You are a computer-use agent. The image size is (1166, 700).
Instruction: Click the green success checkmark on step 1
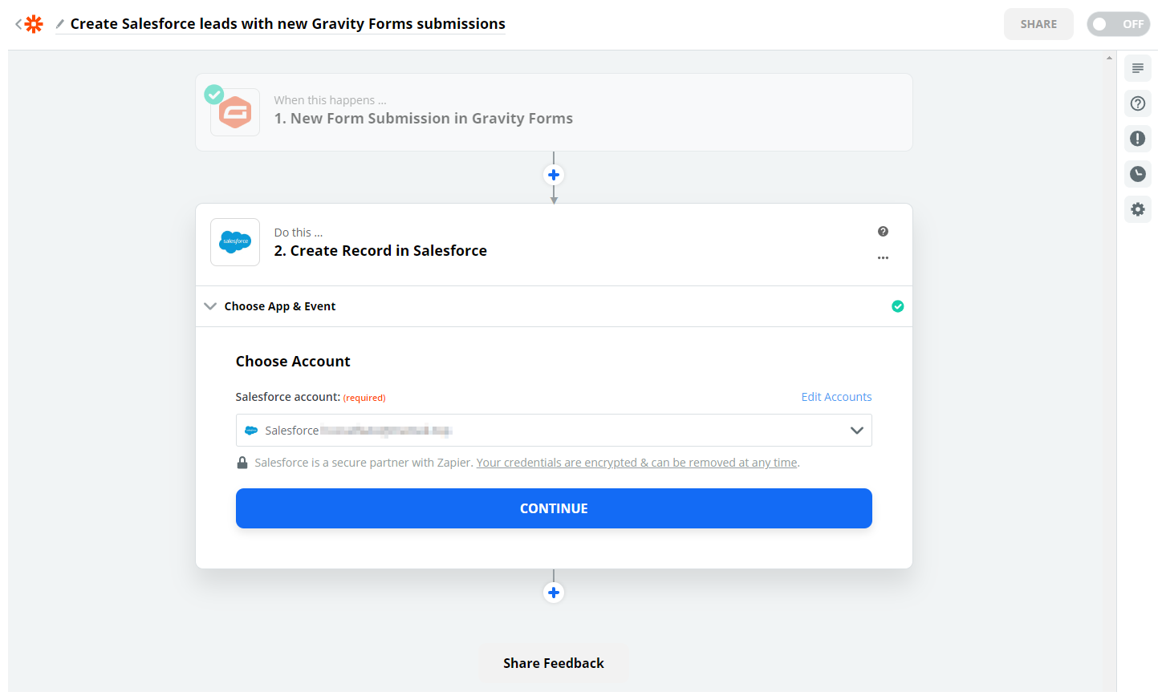[x=213, y=94]
